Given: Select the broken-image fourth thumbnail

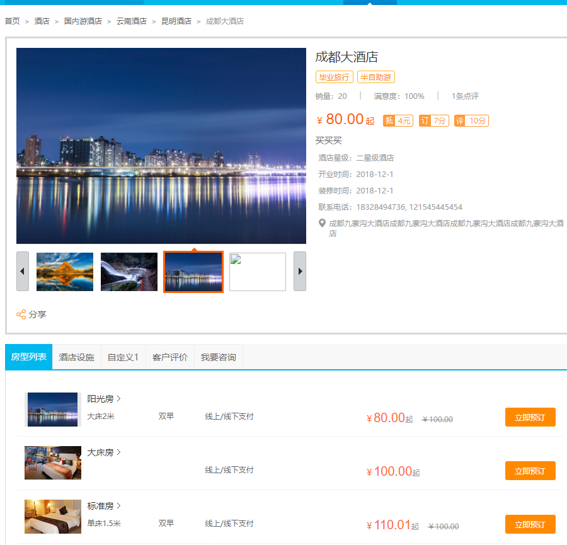Looking at the screenshot, I should (x=258, y=272).
